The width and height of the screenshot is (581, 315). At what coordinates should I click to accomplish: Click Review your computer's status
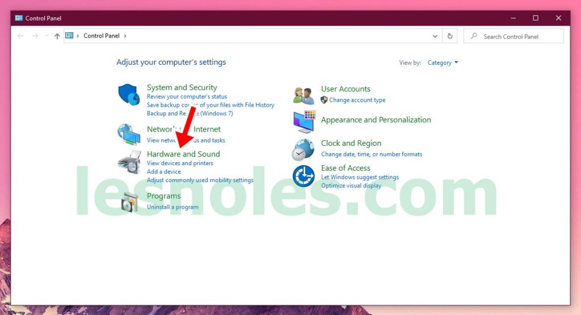click(x=187, y=96)
